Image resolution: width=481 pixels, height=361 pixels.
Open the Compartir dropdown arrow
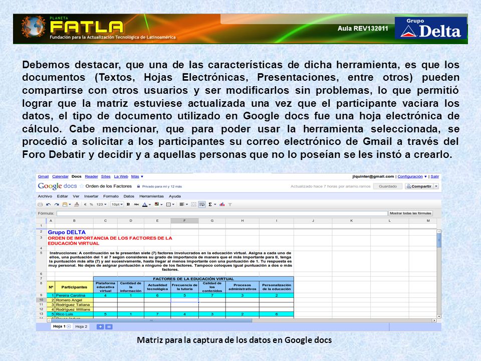tap(436, 187)
